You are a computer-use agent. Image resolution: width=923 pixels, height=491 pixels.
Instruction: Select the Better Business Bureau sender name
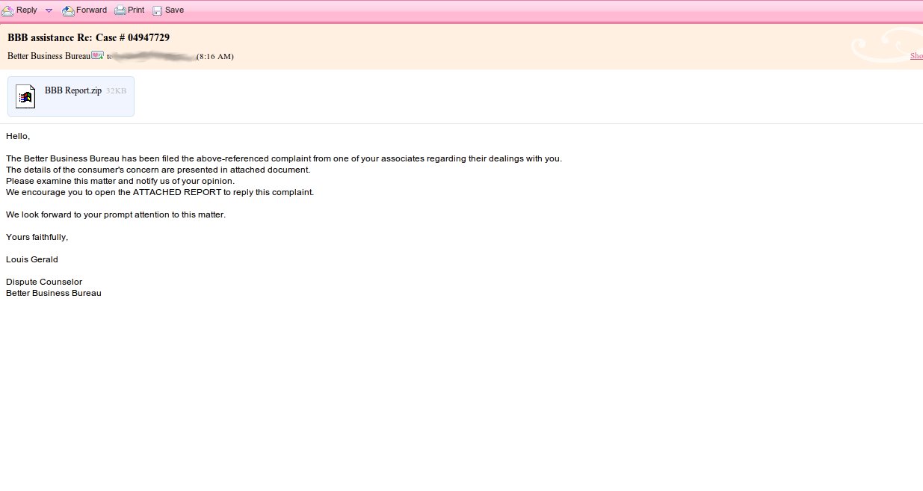pos(49,56)
